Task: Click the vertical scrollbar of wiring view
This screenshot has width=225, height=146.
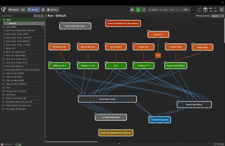Action: 224,30
